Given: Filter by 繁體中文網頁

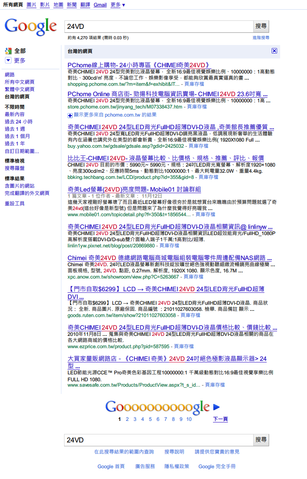Looking at the screenshot, I should coord(20,89).
